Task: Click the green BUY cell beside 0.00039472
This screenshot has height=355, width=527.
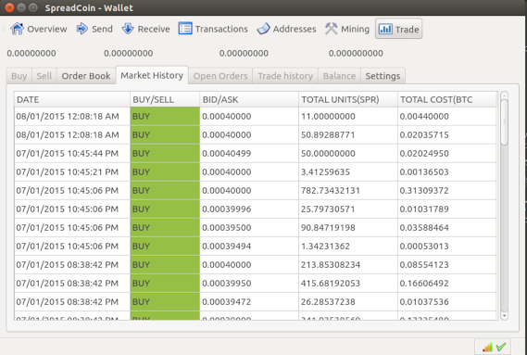Action: 165,301
